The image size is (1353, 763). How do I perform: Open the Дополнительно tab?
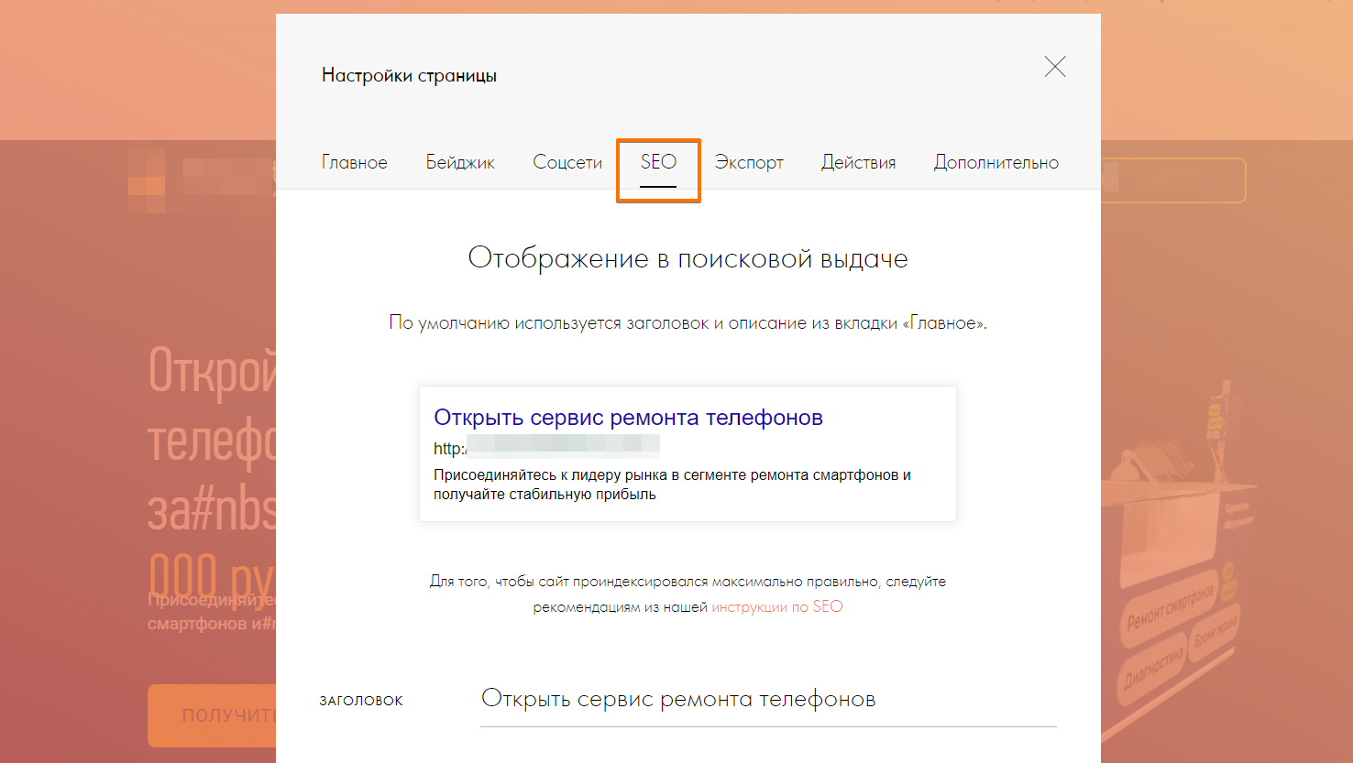[x=995, y=163]
